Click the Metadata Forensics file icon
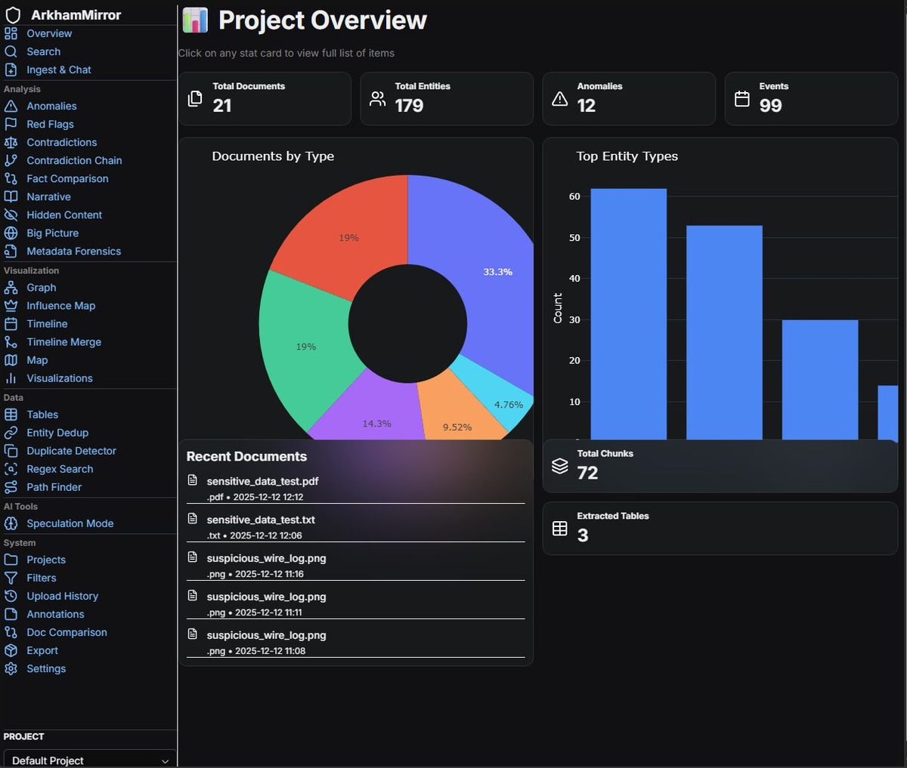 point(11,251)
